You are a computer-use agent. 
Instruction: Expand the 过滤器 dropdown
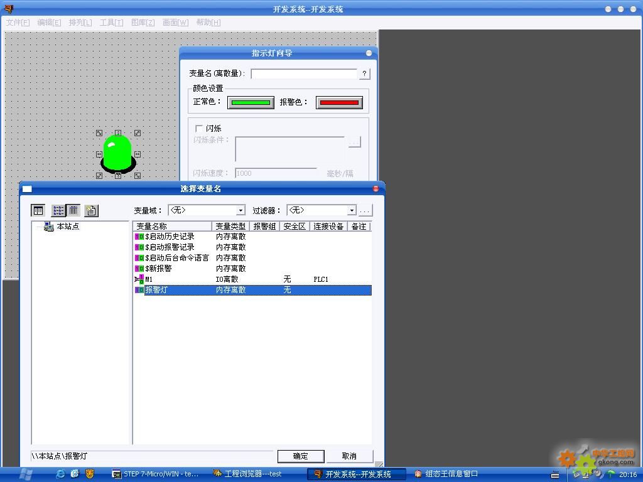pyautogui.click(x=352, y=211)
